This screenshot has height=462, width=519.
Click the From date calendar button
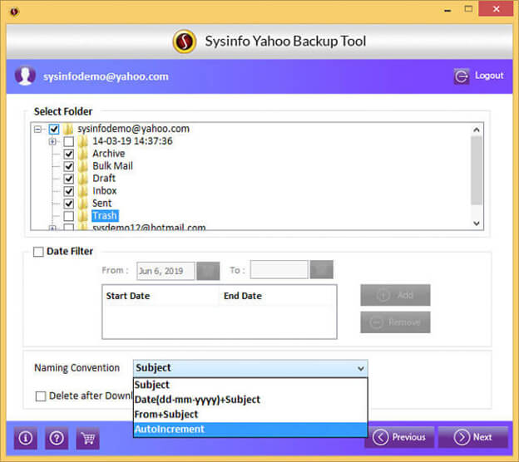[x=208, y=271]
